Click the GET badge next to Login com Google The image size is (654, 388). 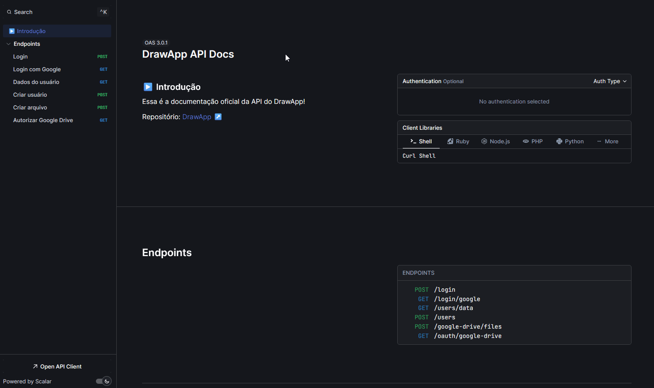(x=104, y=69)
